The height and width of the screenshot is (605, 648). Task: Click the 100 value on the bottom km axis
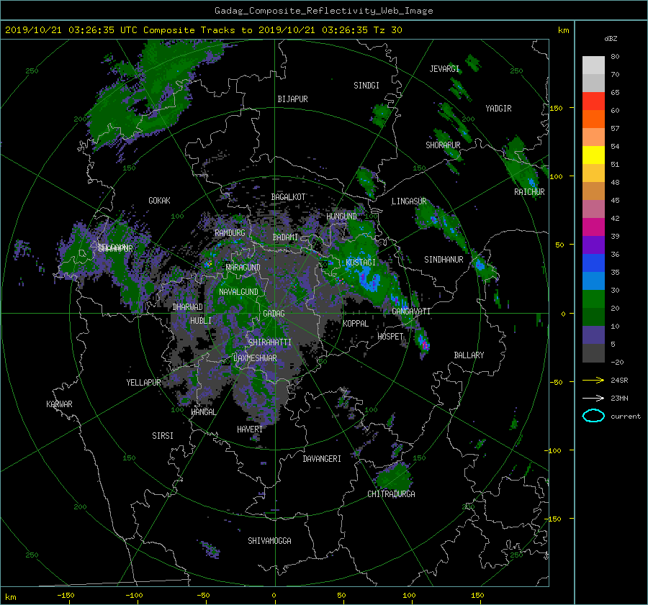(x=409, y=596)
